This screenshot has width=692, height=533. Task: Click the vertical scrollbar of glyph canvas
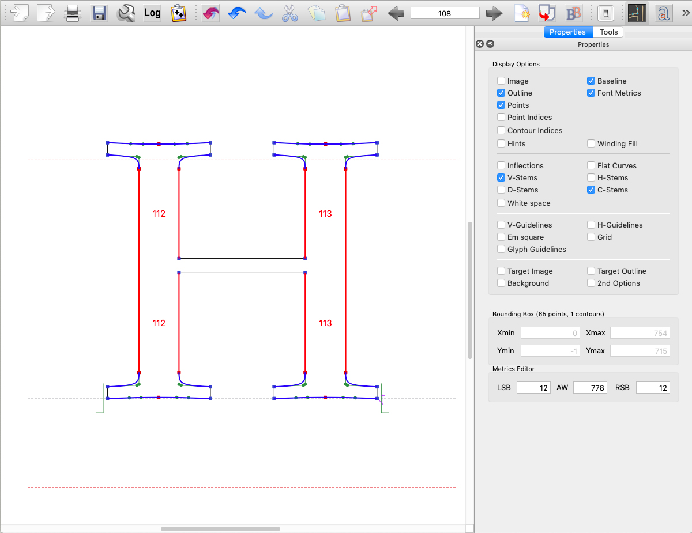[x=470, y=290]
